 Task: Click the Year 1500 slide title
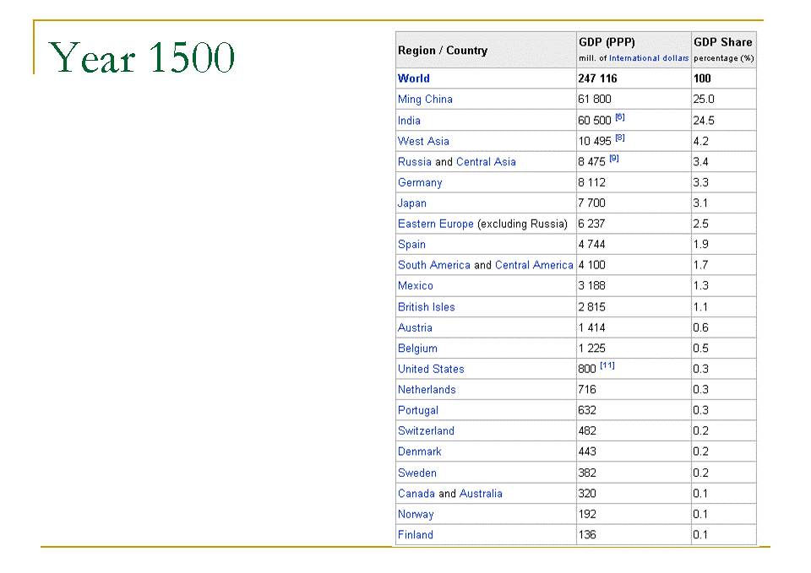[x=142, y=58]
